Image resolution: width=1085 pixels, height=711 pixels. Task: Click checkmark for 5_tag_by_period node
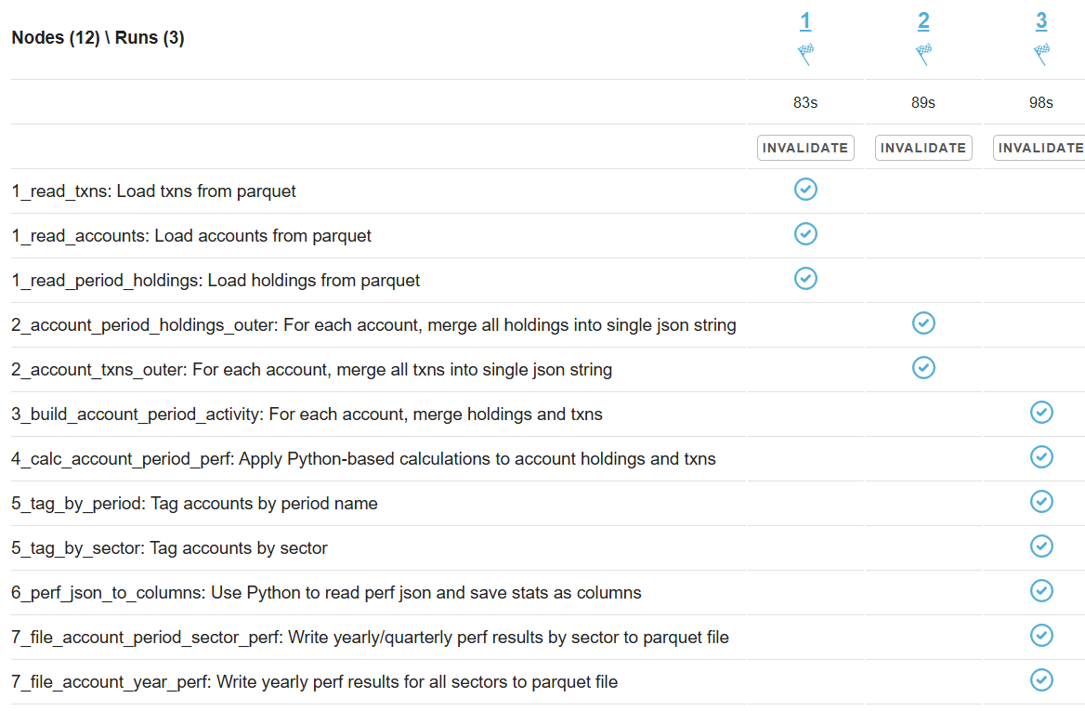(1041, 502)
